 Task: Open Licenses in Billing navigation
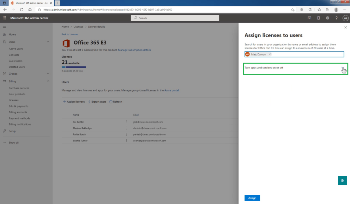pos(14,100)
